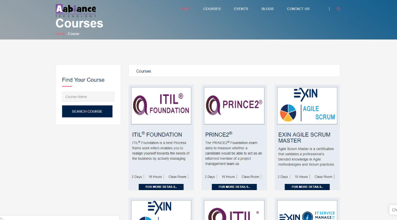Click 'Class Room' in PRINCE2 card
The width and height of the screenshot is (397, 220).
point(251,177)
